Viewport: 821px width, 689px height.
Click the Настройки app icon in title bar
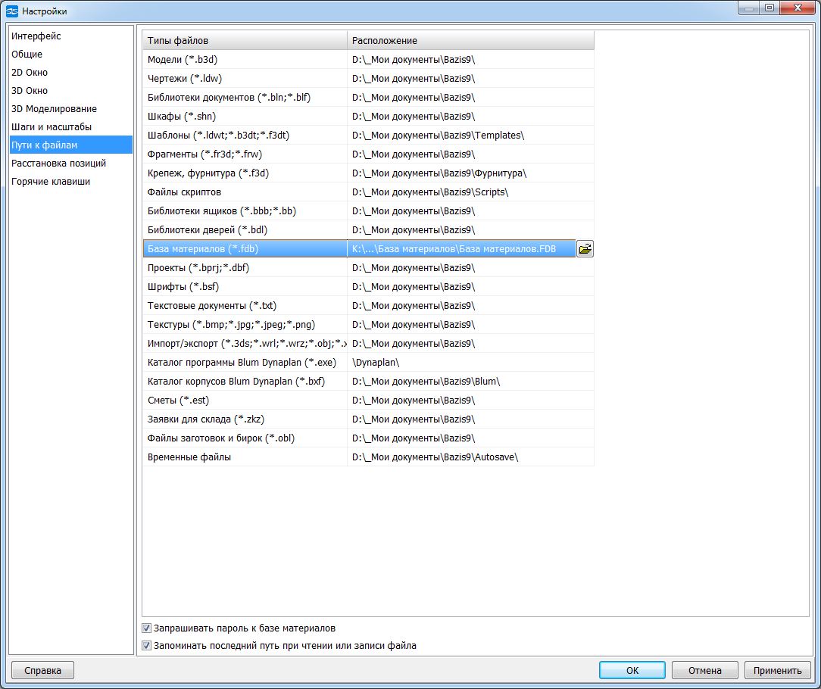tap(11, 11)
